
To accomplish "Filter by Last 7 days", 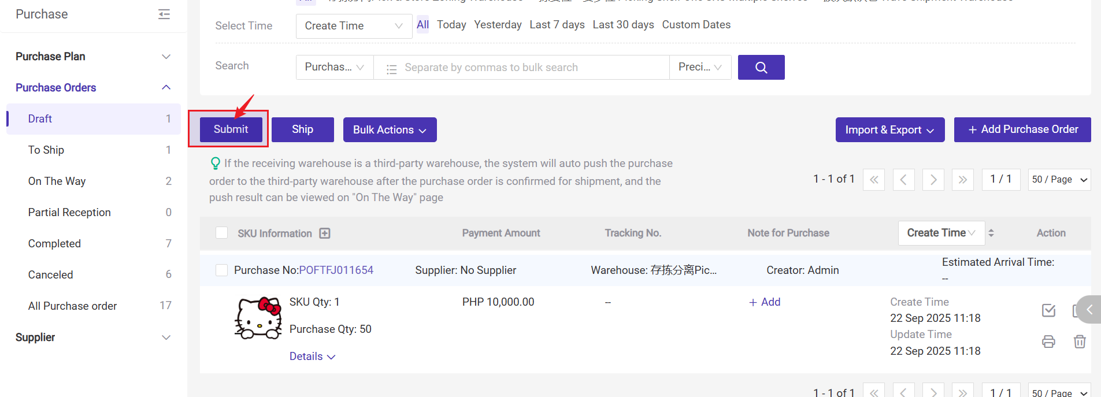I will click(557, 25).
